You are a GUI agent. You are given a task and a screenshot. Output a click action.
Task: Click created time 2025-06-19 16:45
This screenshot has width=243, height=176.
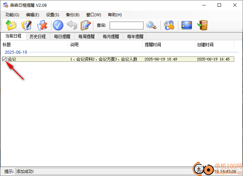click(x=213, y=59)
